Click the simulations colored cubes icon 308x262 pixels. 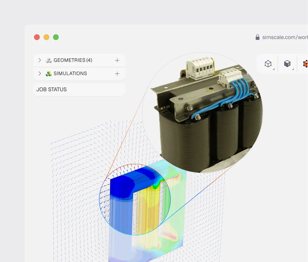point(48,74)
